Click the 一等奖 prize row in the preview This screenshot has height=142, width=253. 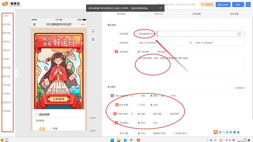point(59,129)
